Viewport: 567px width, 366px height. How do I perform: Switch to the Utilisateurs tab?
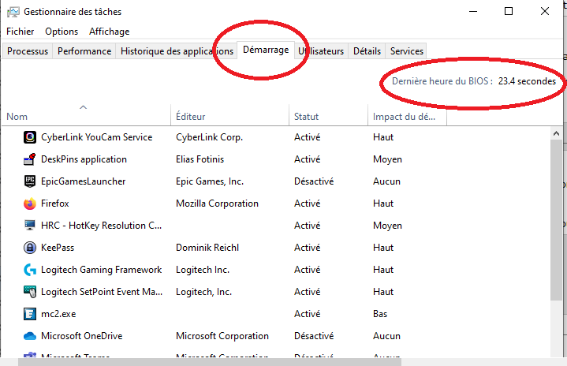pos(321,51)
